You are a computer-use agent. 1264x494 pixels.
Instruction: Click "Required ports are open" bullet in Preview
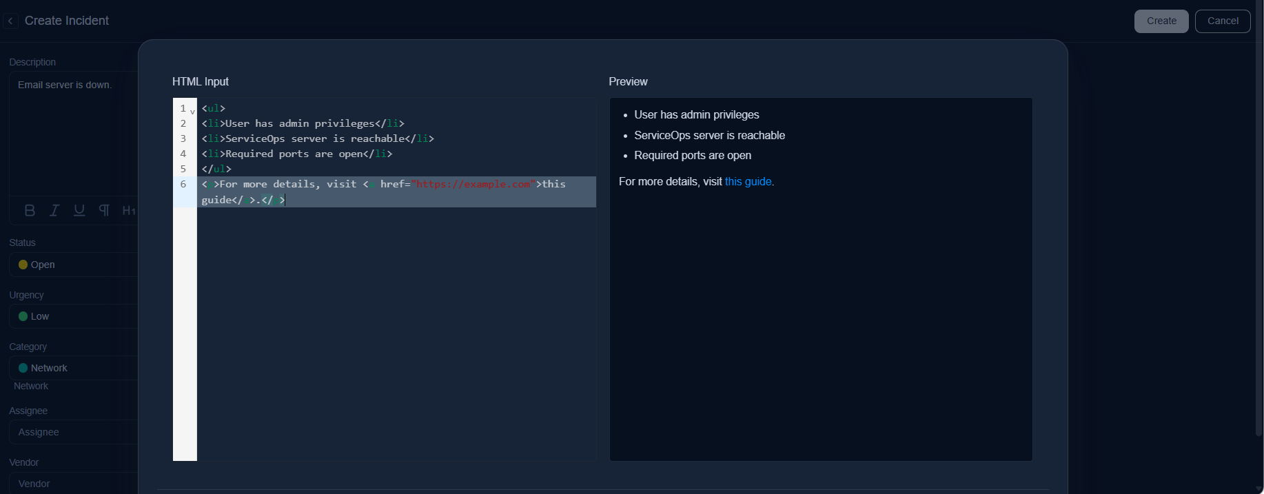[x=693, y=156]
